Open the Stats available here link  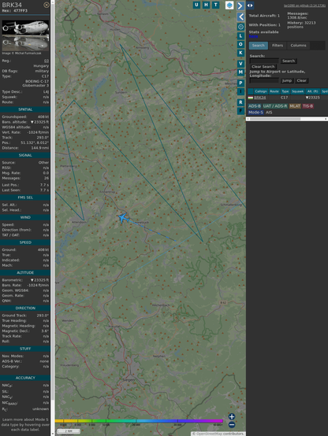(253, 36)
